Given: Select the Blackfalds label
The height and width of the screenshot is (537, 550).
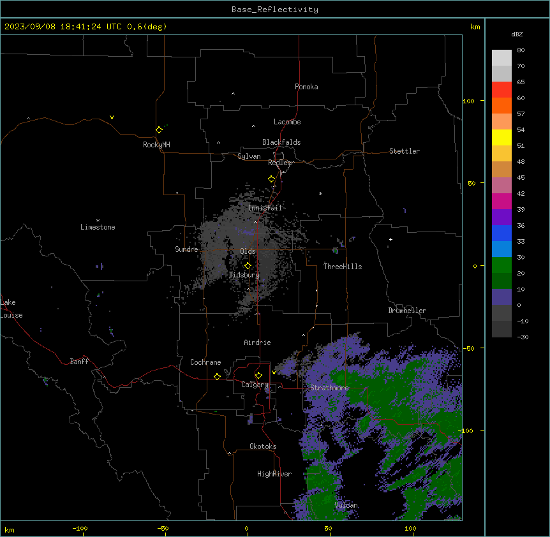Looking at the screenshot, I should [x=281, y=142].
